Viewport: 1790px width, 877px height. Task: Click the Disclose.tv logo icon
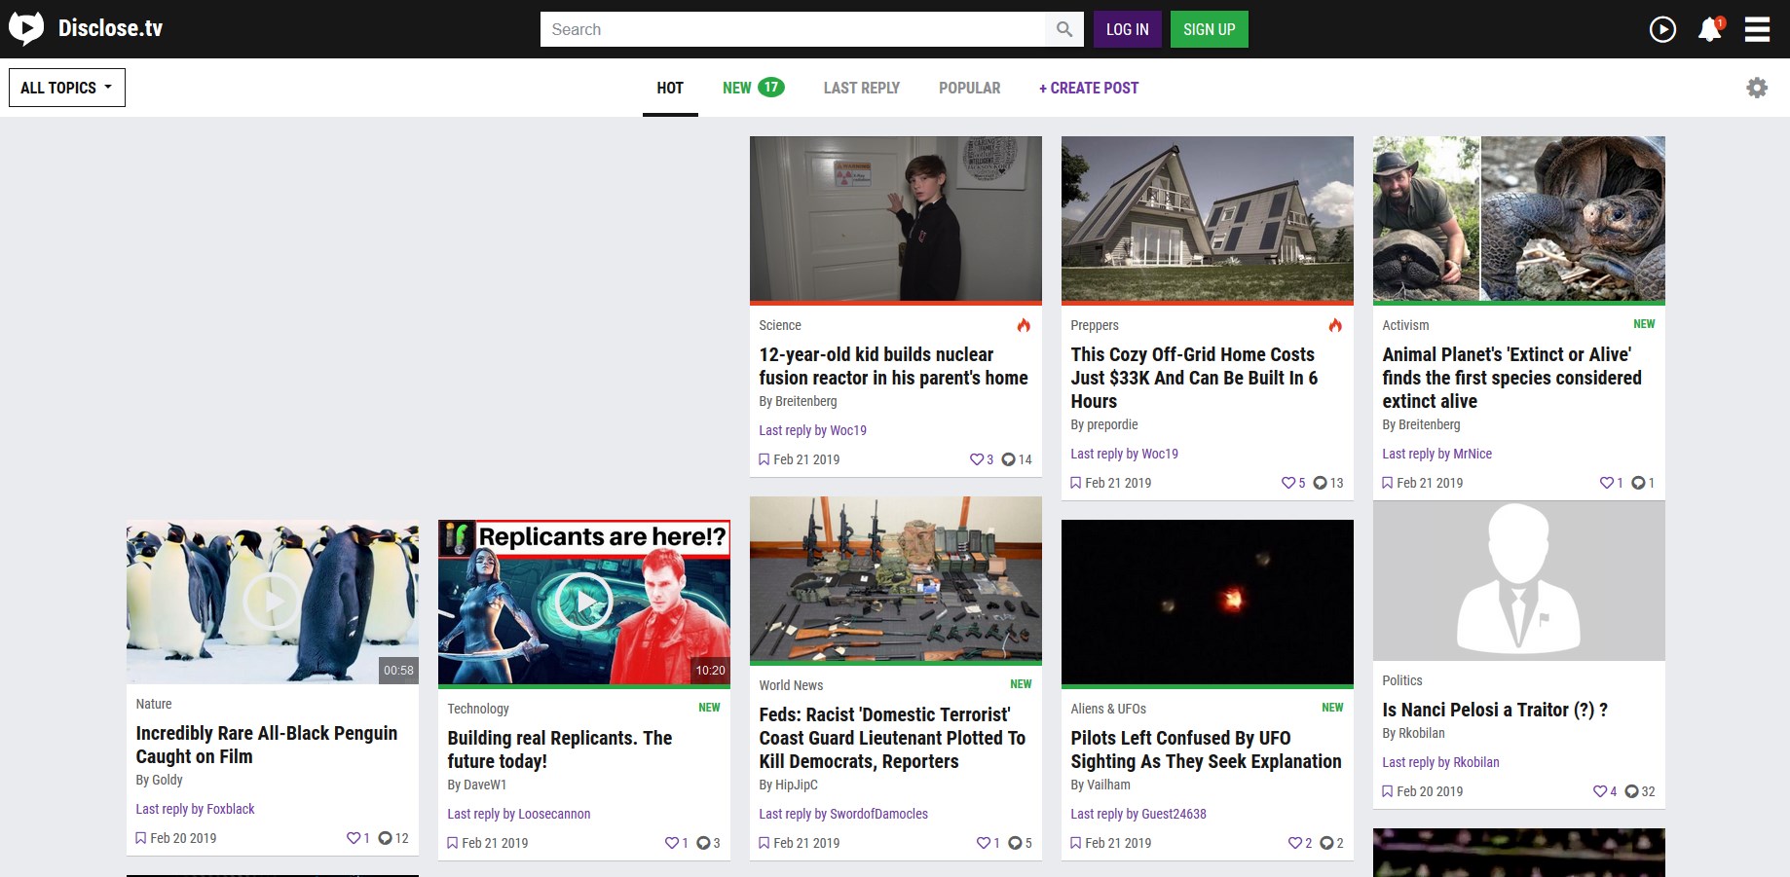pyautogui.click(x=26, y=28)
